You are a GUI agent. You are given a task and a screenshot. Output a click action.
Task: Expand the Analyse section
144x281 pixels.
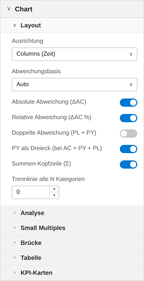[72, 213]
